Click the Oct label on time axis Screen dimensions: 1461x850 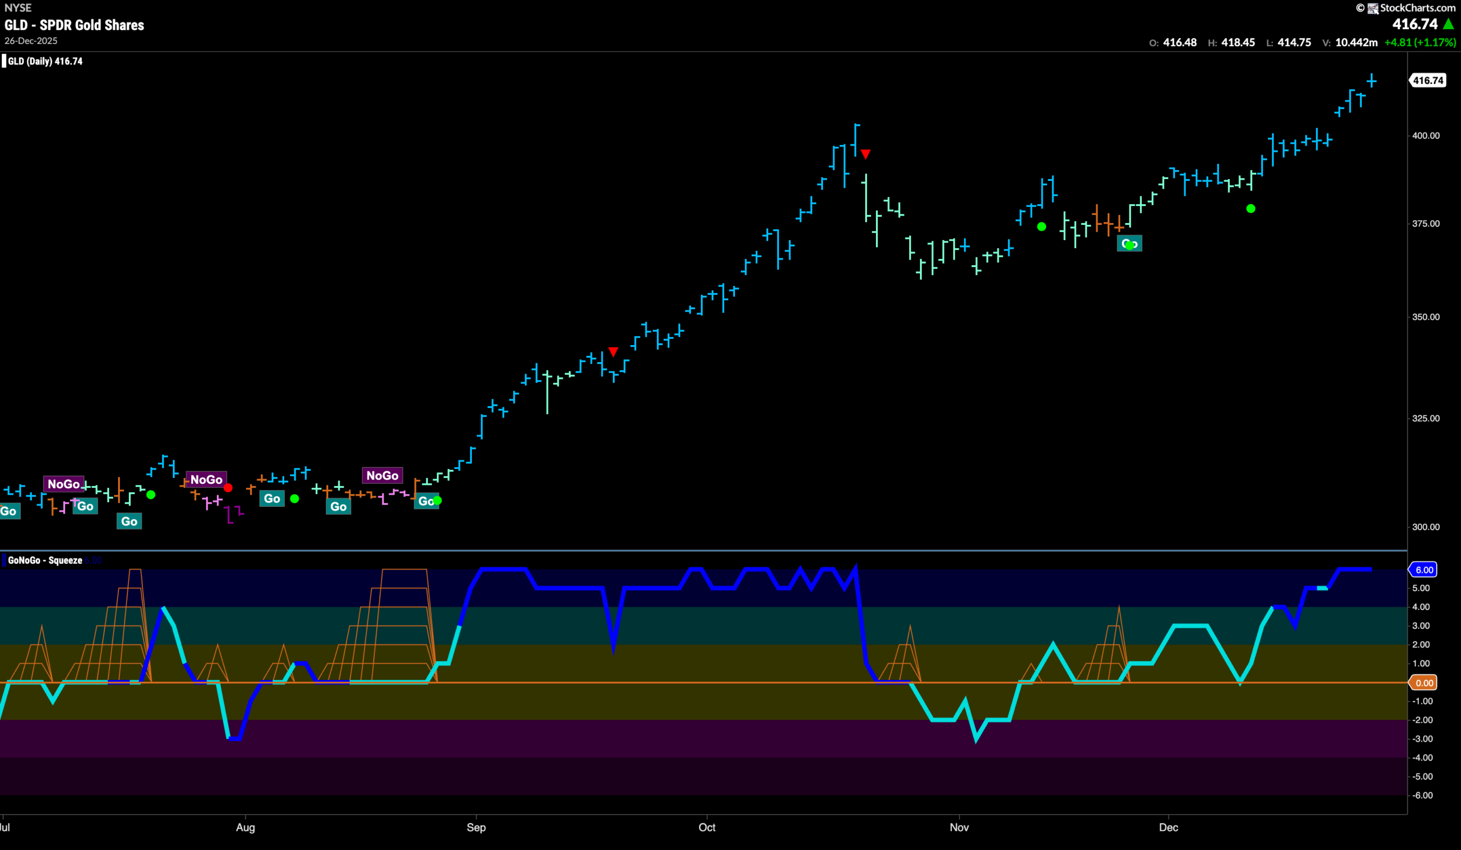(707, 827)
